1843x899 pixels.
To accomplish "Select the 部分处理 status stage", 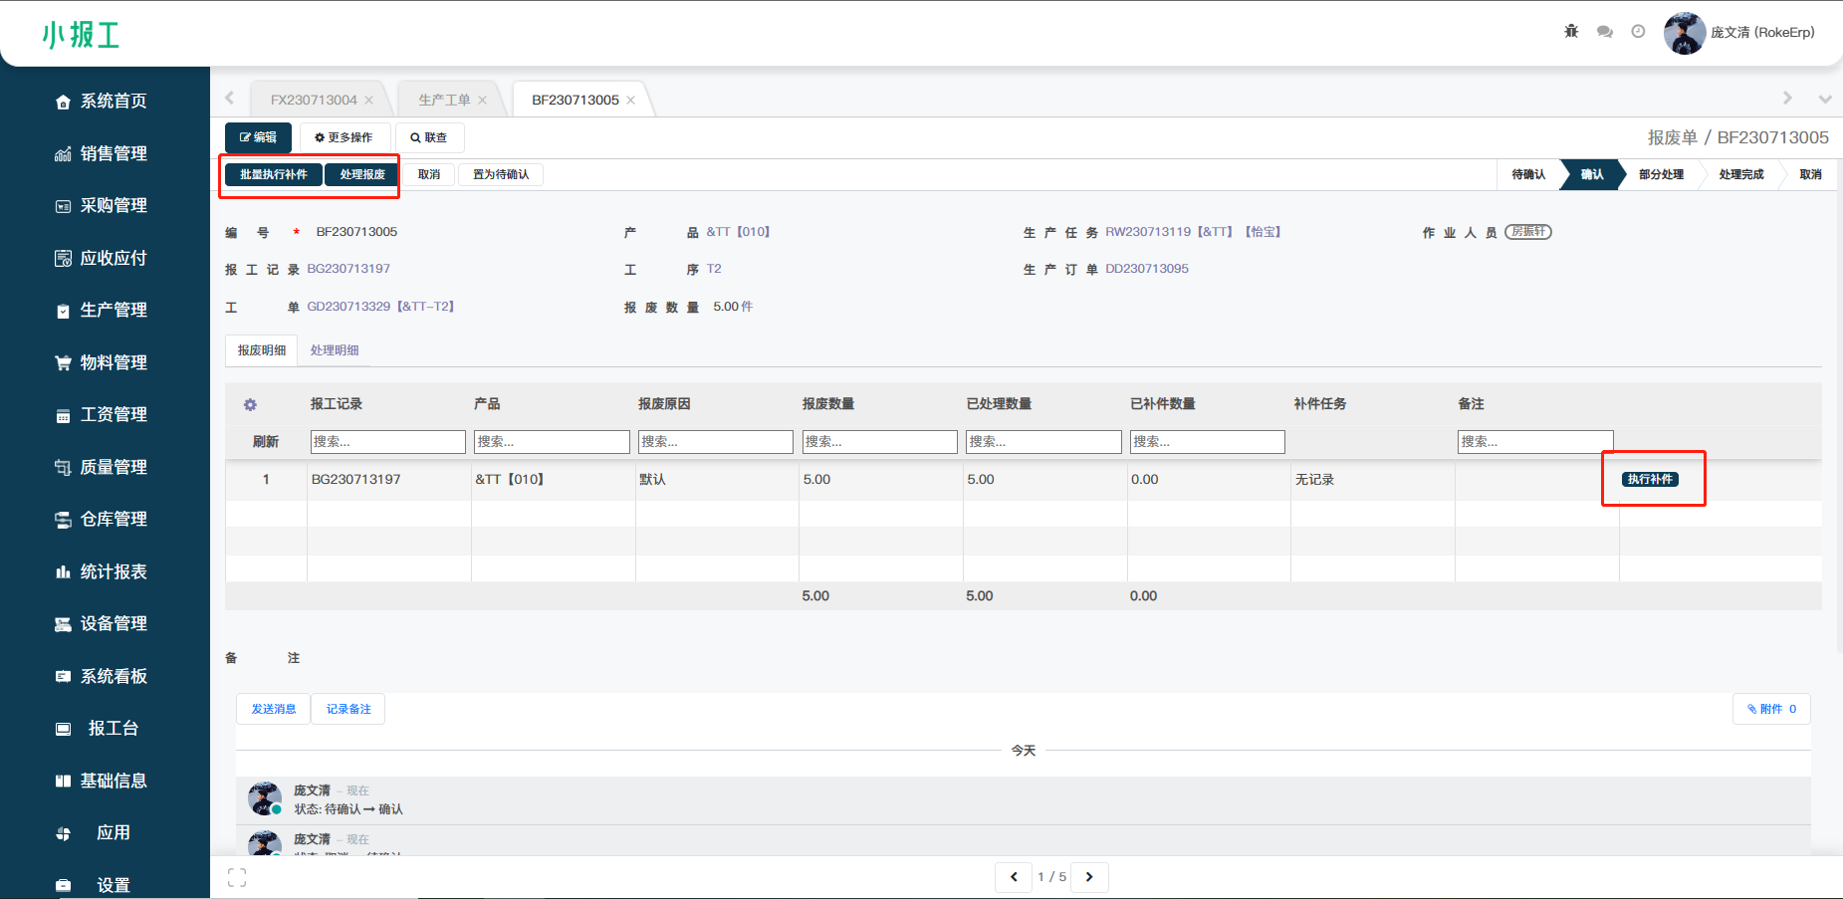I will pyautogui.click(x=1661, y=175).
